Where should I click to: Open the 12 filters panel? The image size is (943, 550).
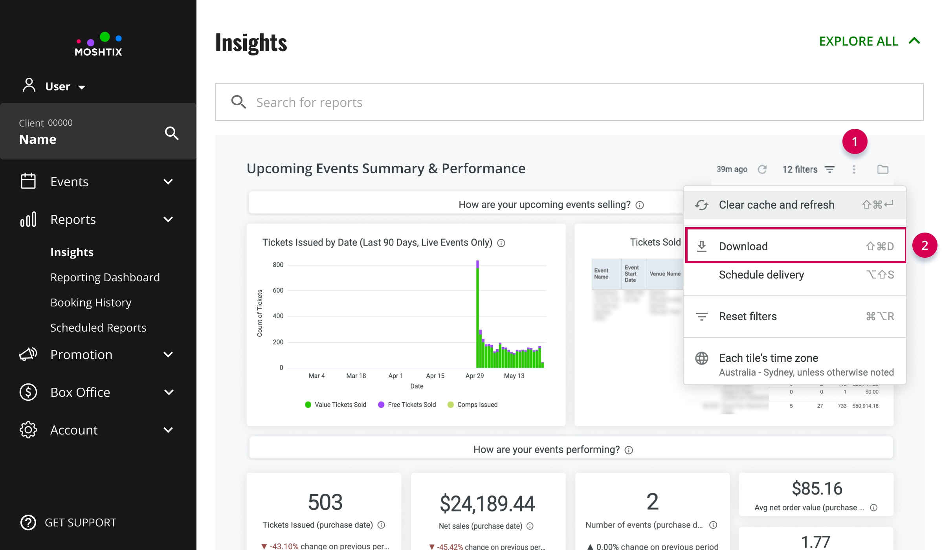pyautogui.click(x=808, y=169)
